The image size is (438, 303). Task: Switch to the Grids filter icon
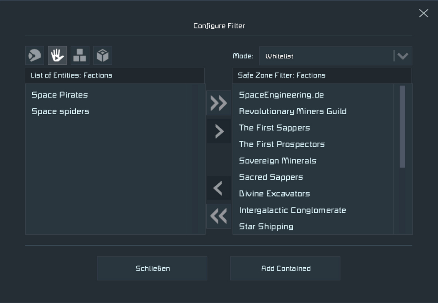coord(80,55)
